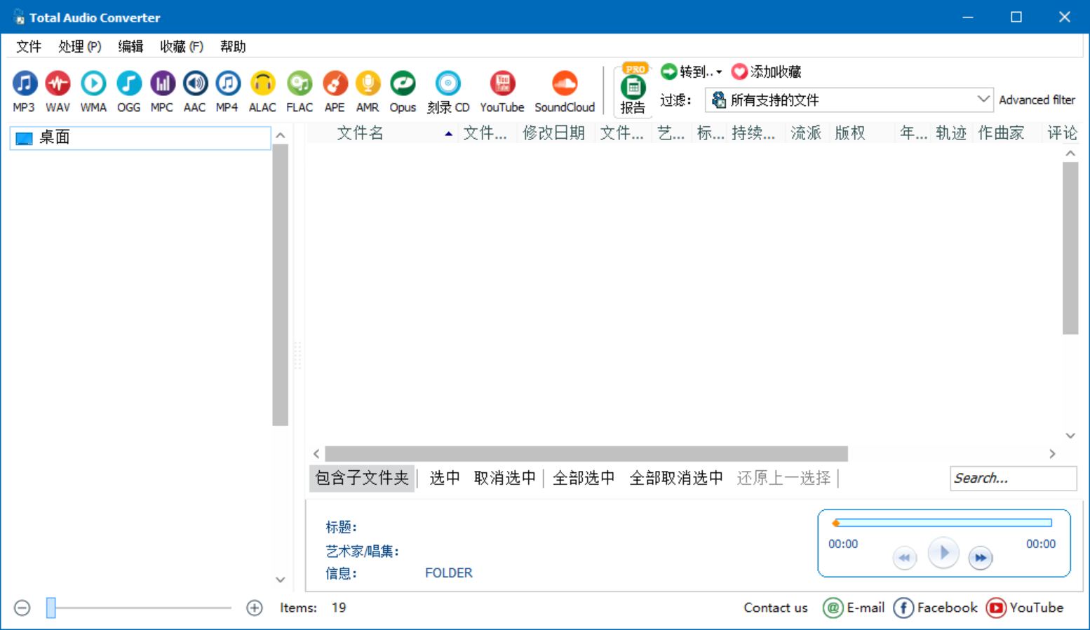Open the 转到 dropdown arrow
1090x630 pixels.
point(719,72)
